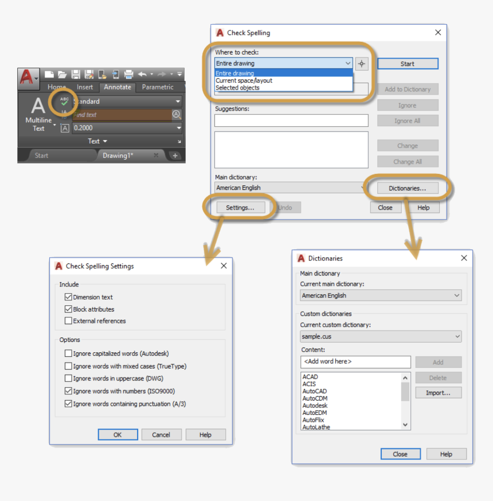Viewport: 493px width, 501px height.
Task: Select Current space/layout from Where to check
Action: coord(244,80)
